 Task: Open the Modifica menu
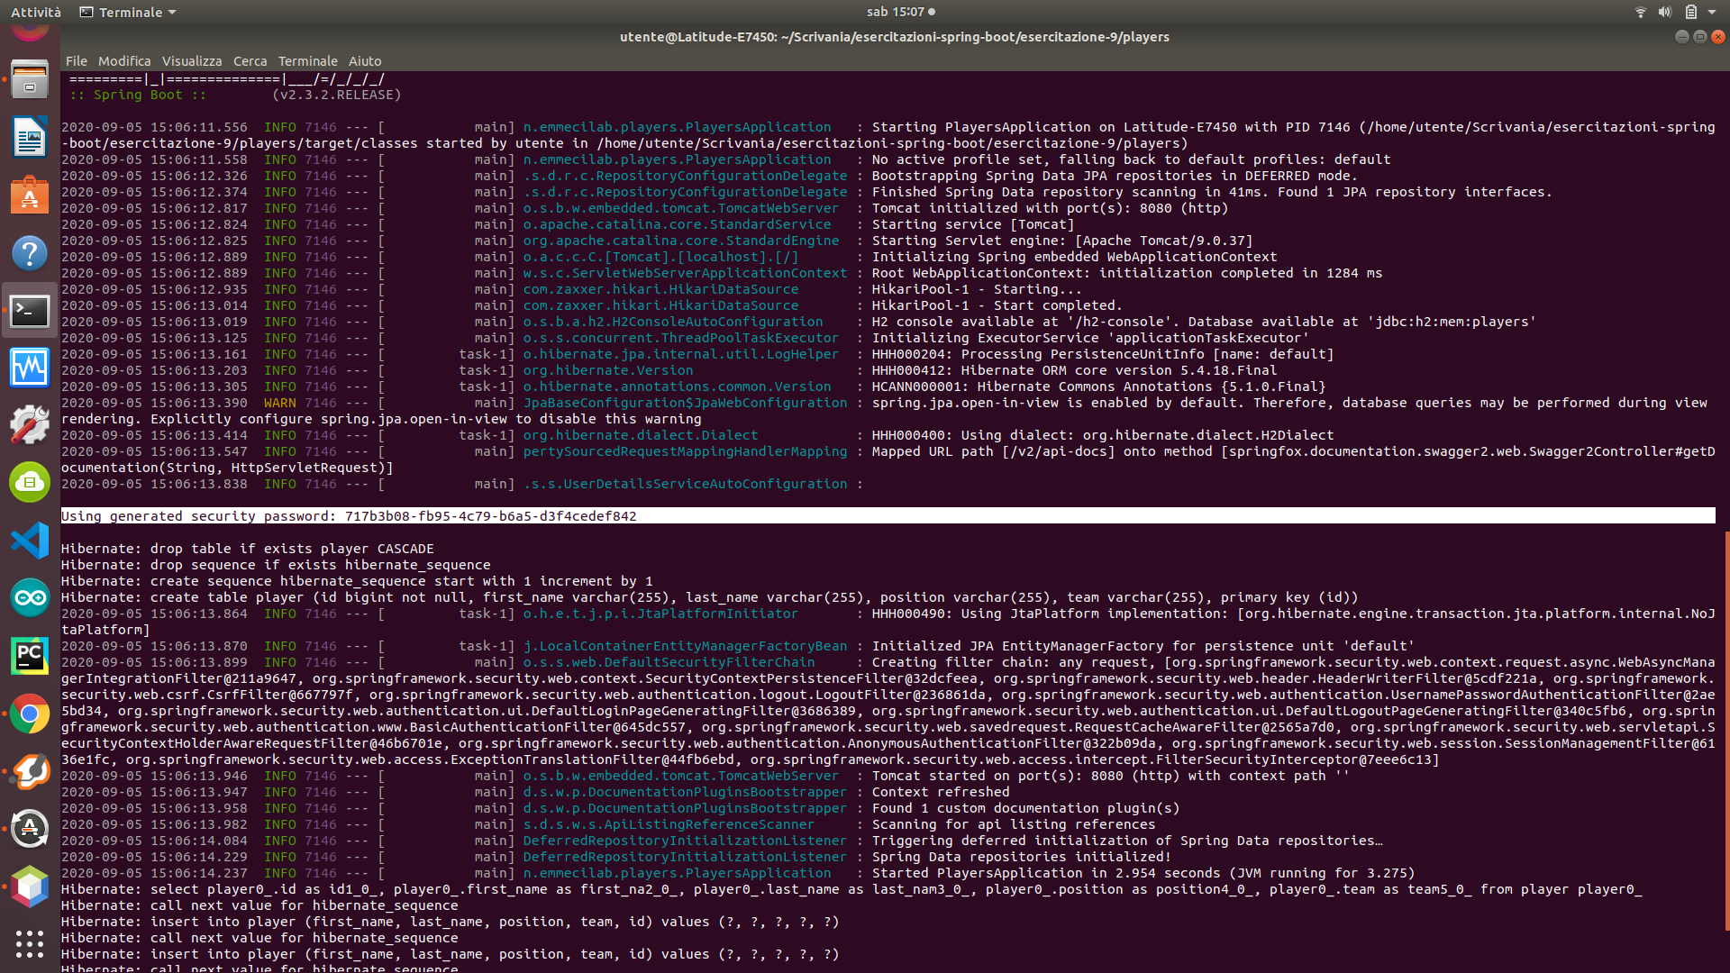click(124, 61)
